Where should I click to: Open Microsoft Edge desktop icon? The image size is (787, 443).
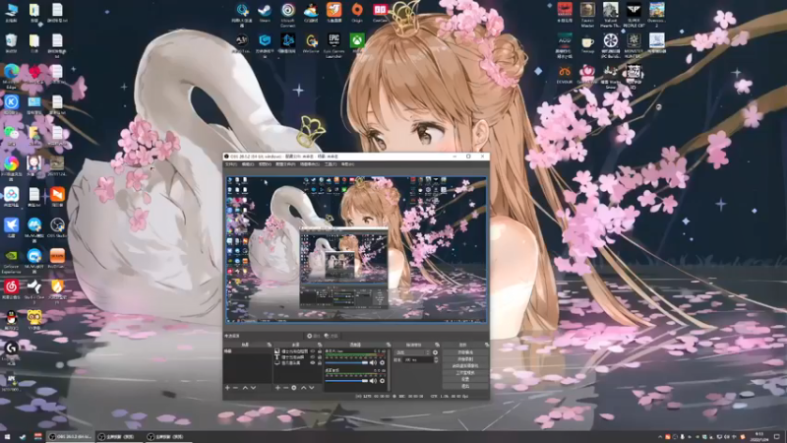(x=11, y=76)
